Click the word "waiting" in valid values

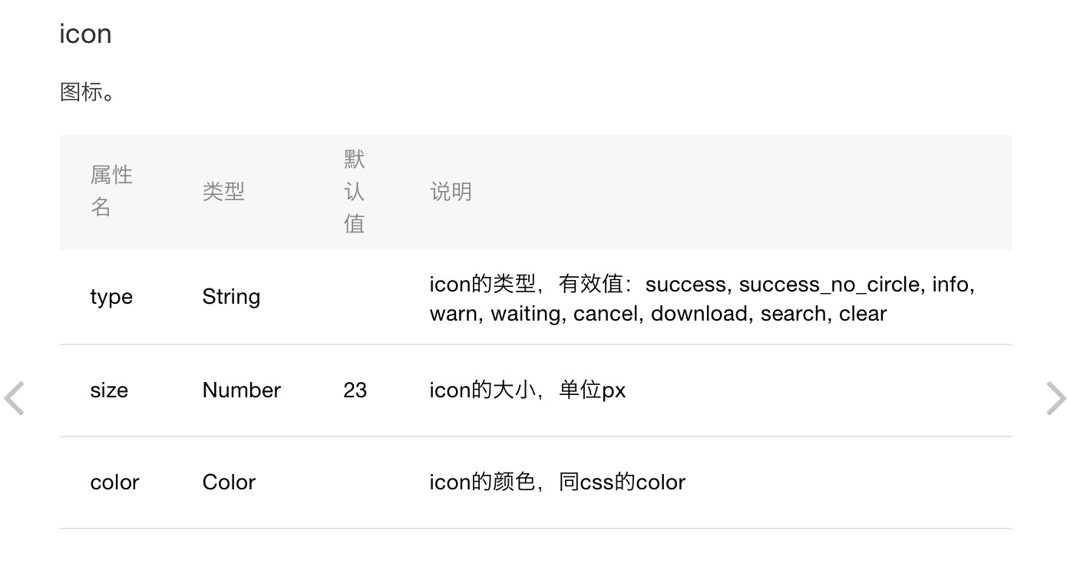click(x=525, y=314)
